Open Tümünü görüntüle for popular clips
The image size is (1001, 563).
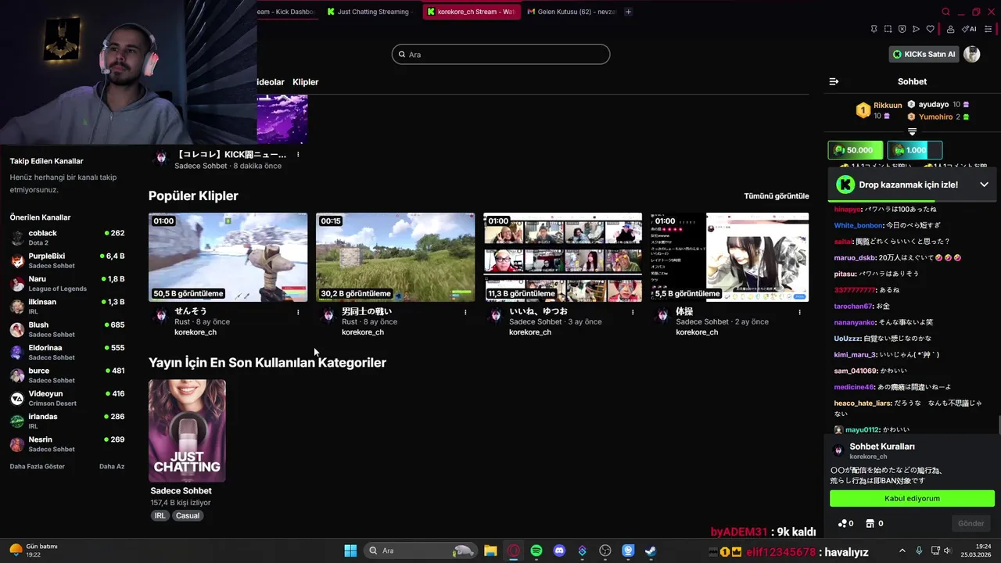point(777,195)
